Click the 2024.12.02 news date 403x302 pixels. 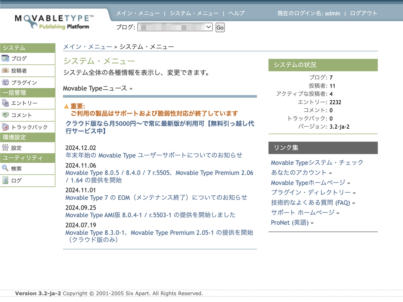click(x=81, y=148)
